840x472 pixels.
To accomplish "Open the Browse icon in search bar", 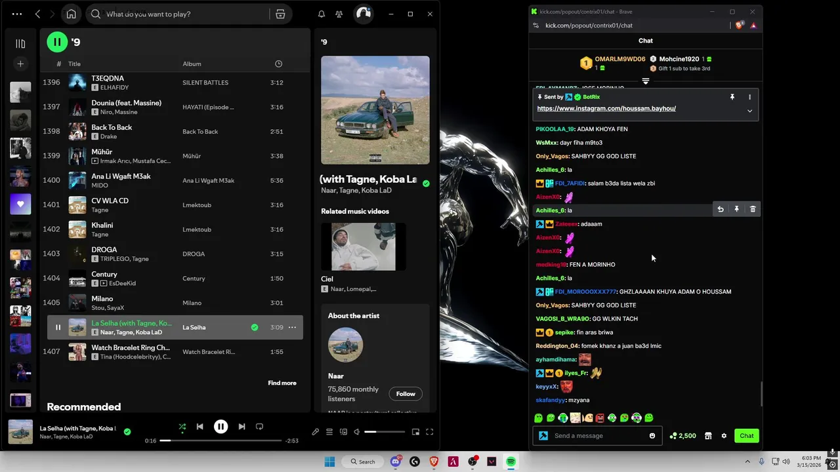I will coord(280,14).
